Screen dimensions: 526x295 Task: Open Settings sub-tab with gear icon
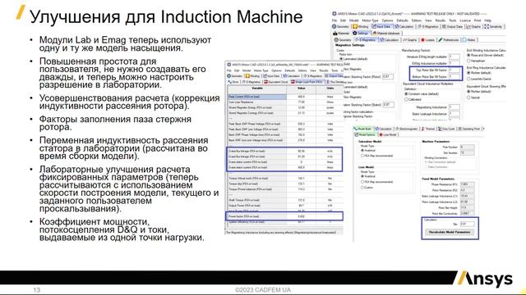click(361, 33)
